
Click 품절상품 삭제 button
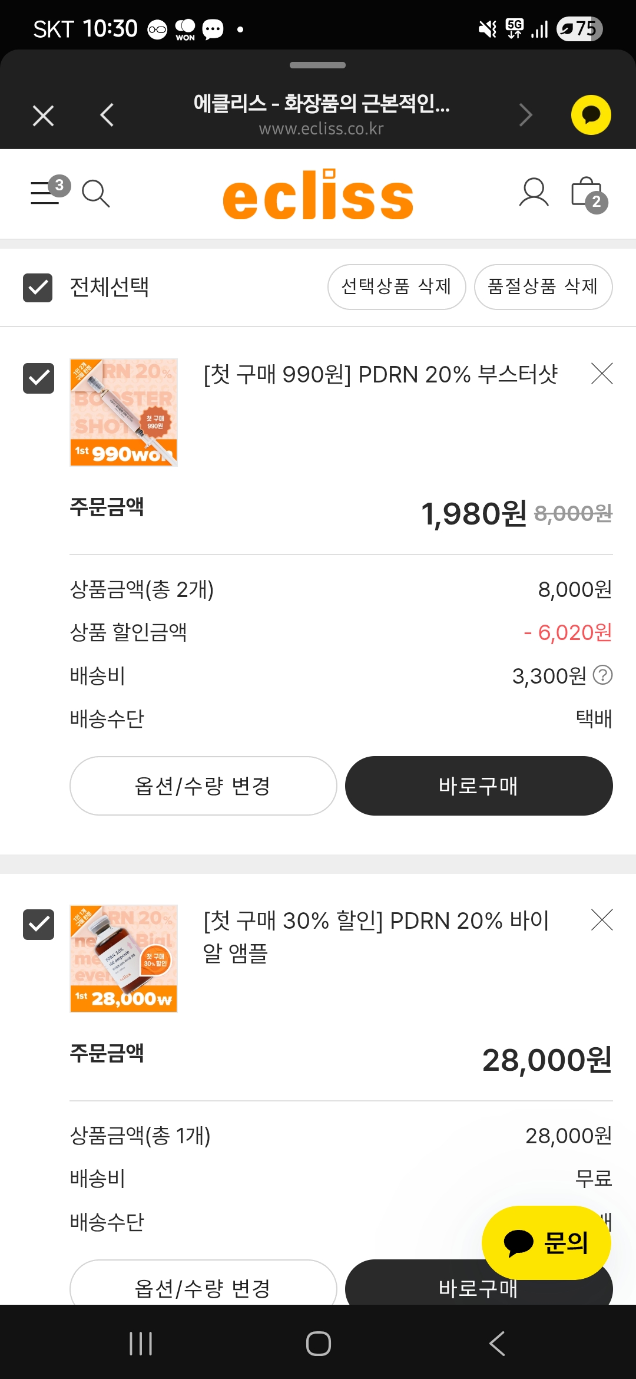pyautogui.click(x=543, y=287)
